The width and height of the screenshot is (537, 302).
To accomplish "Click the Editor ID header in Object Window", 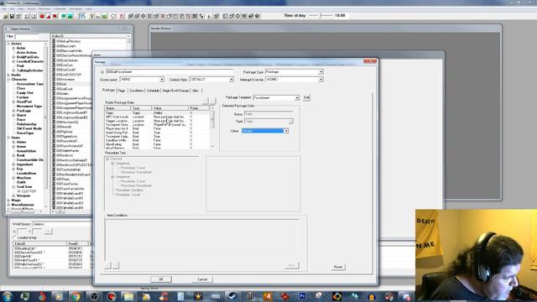I will [90, 36].
